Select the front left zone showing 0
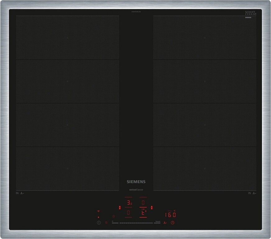Image resolution: width=271 pixels, height=239 pixels. tap(128, 212)
